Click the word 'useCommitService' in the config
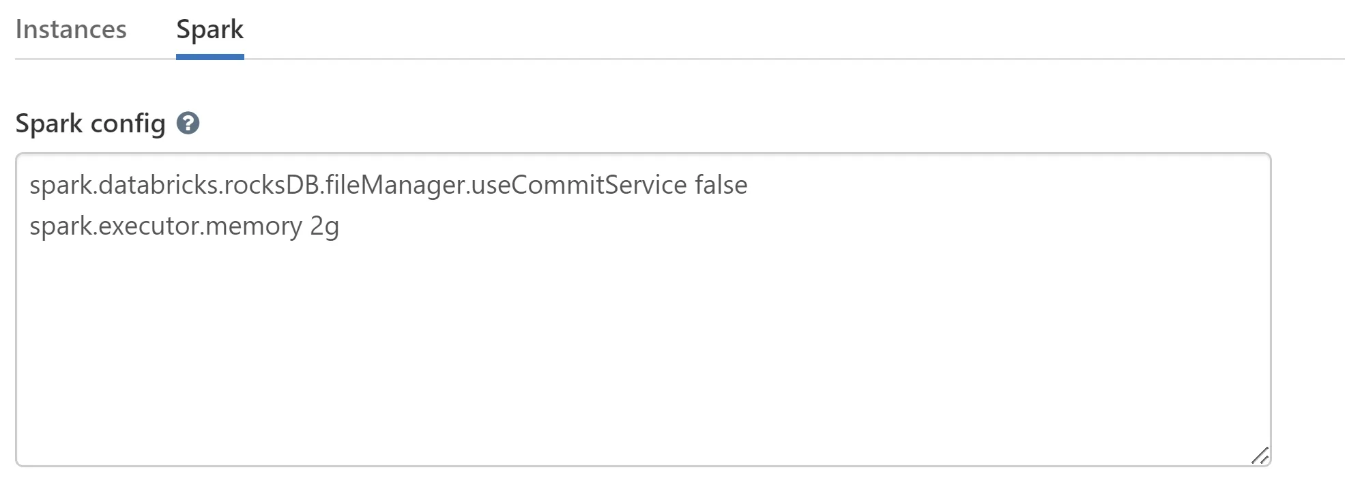 coord(579,185)
